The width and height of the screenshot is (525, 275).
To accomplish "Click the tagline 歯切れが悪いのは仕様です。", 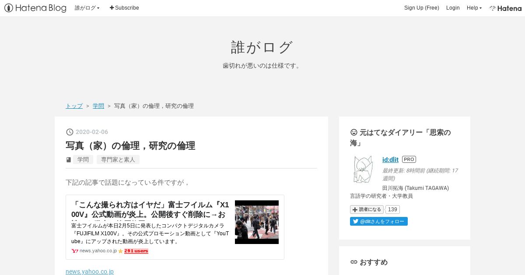I will point(262,66).
